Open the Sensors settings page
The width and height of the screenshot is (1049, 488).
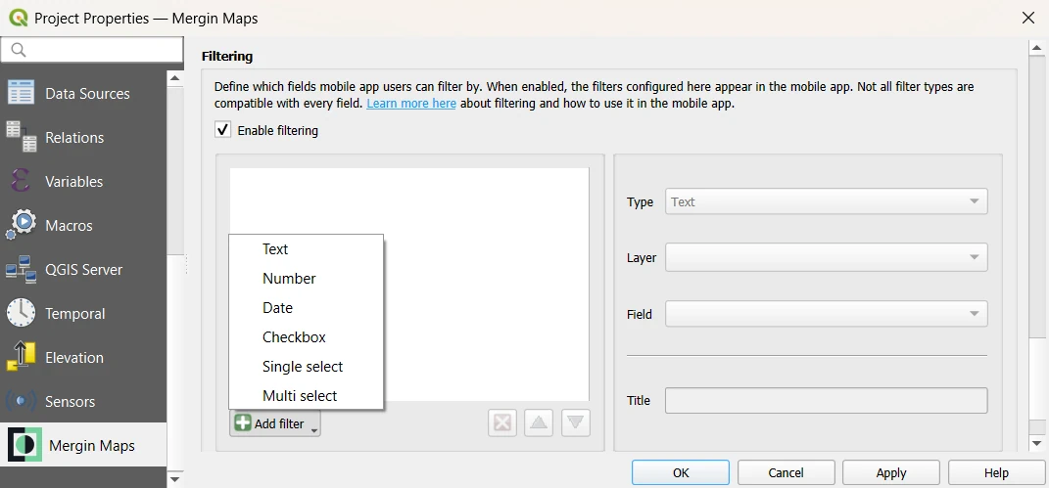(83, 402)
